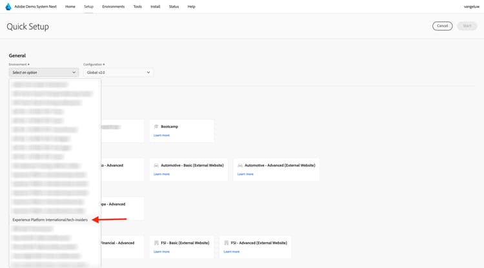The image size is (484, 268).
Task: Select the Setup menu tab
Action: tap(88, 6)
